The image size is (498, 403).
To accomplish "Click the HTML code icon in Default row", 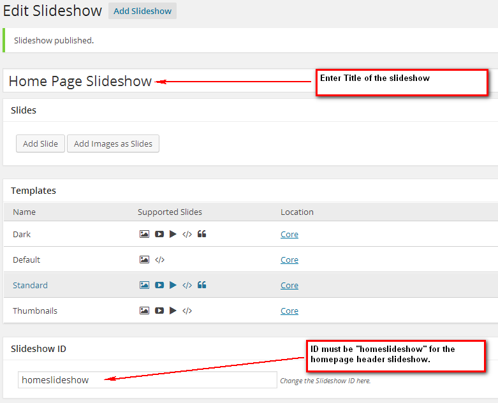I will click(x=160, y=260).
